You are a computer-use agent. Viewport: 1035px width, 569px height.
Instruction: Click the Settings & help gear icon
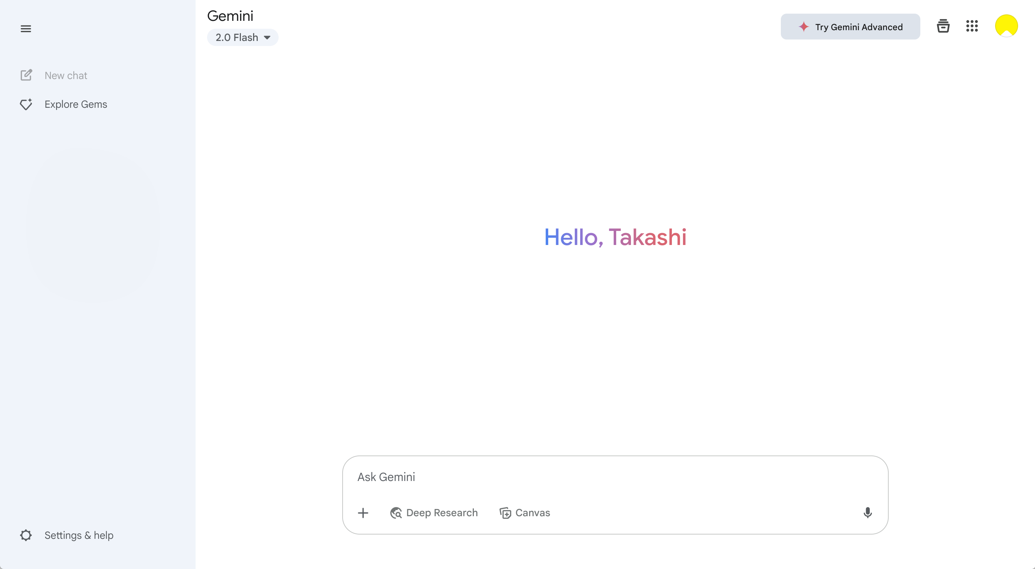click(26, 535)
